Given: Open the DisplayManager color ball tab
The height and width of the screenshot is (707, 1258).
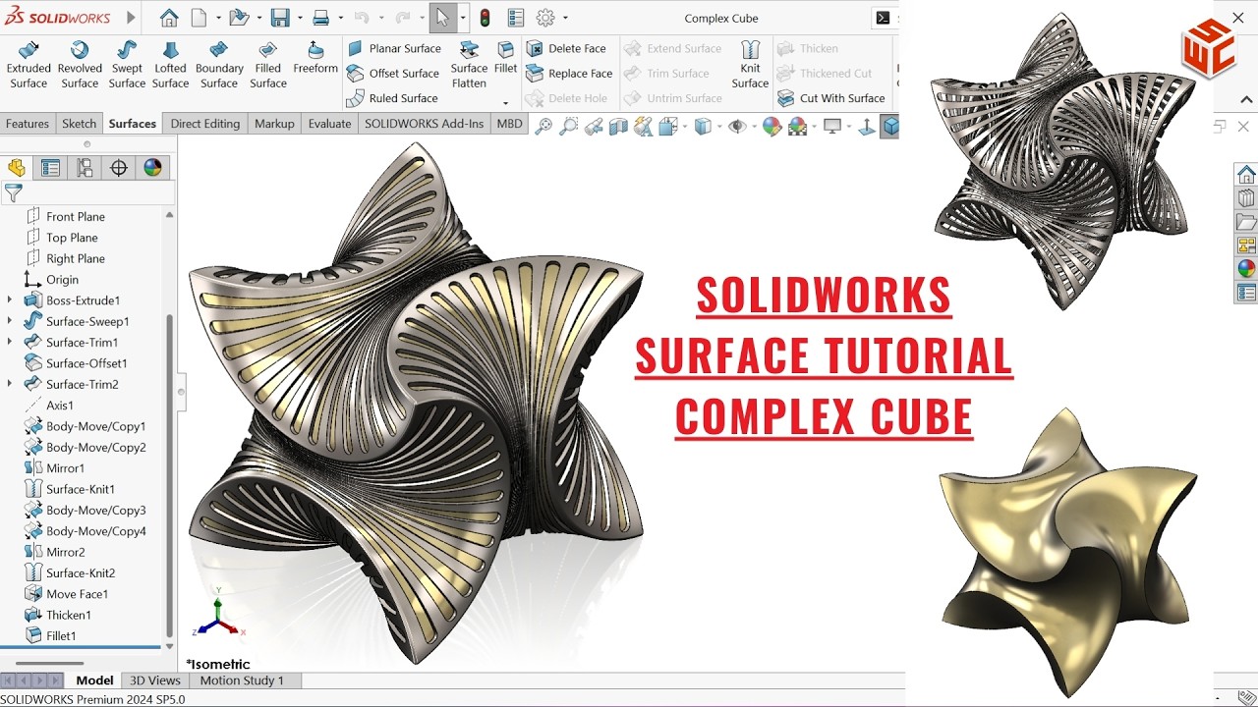Looking at the screenshot, I should coord(152,168).
